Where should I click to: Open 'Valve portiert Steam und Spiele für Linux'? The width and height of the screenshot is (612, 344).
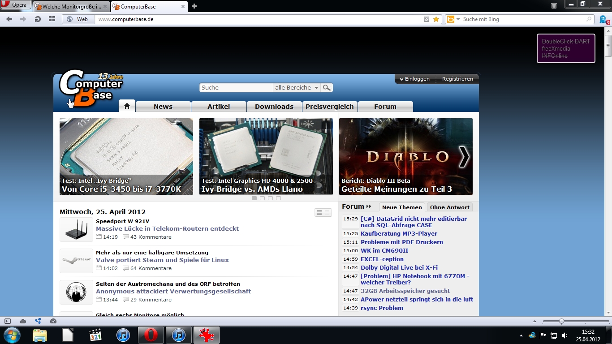point(162,260)
